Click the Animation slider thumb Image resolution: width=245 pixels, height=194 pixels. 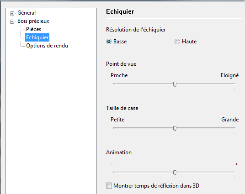pos(175,173)
